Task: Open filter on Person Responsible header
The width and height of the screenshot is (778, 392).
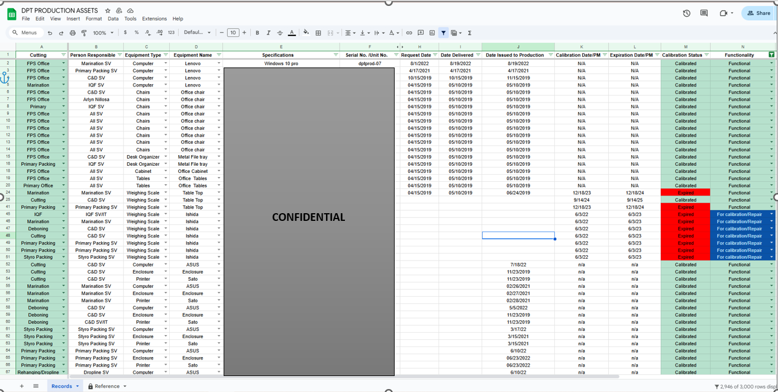Action: 119,55
